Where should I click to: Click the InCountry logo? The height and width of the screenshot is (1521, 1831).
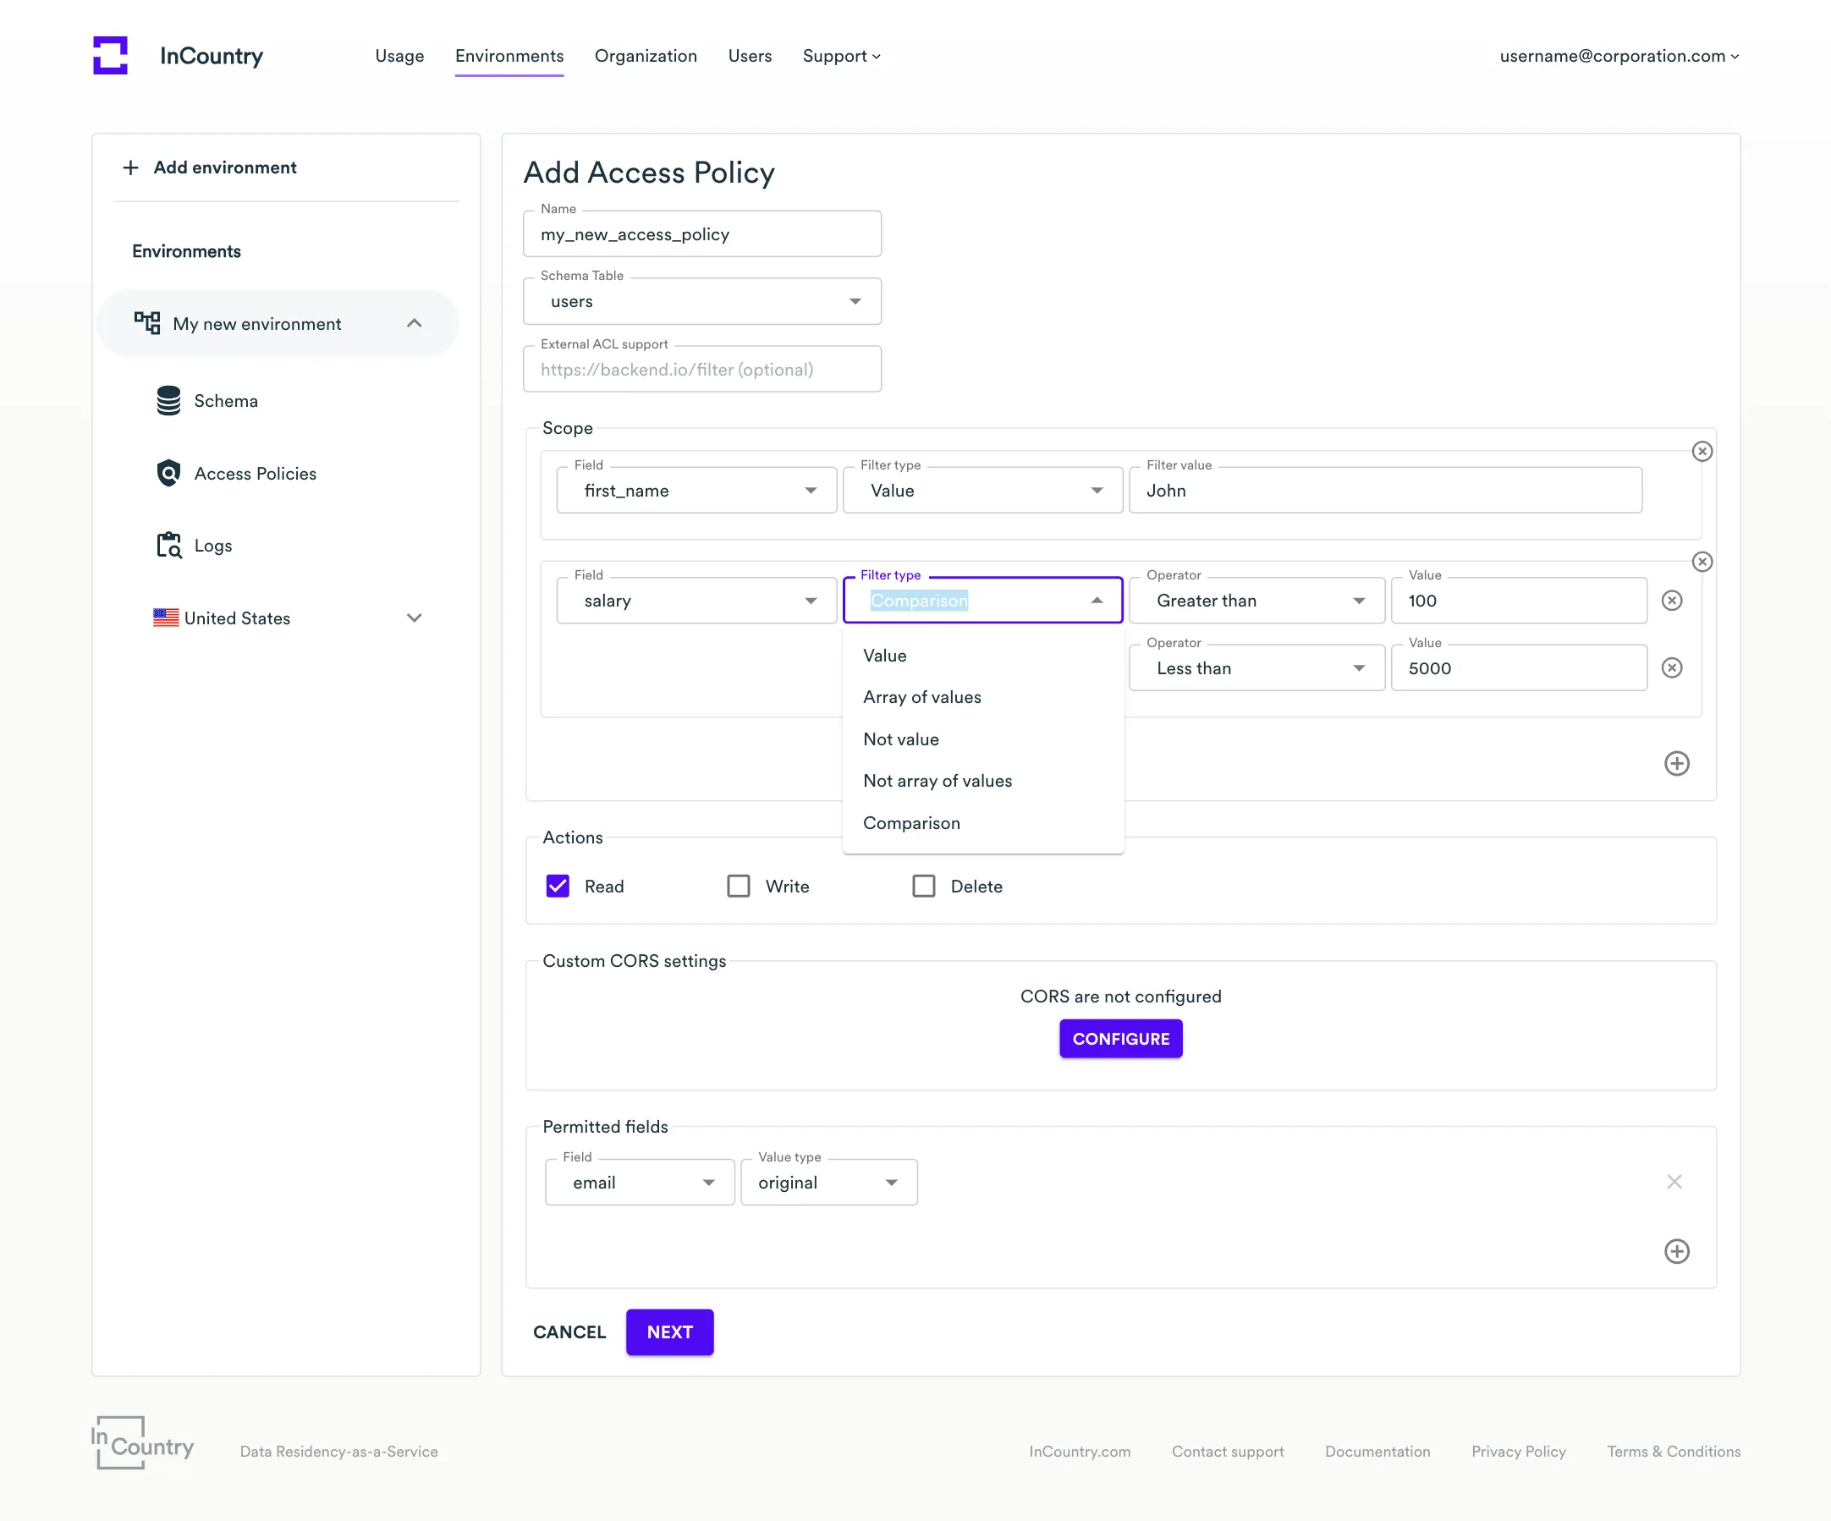[x=110, y=55]
